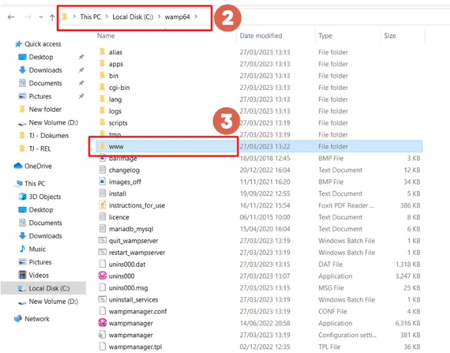Select the lang folder icon
450x353 pixels.
click(102, 99)
